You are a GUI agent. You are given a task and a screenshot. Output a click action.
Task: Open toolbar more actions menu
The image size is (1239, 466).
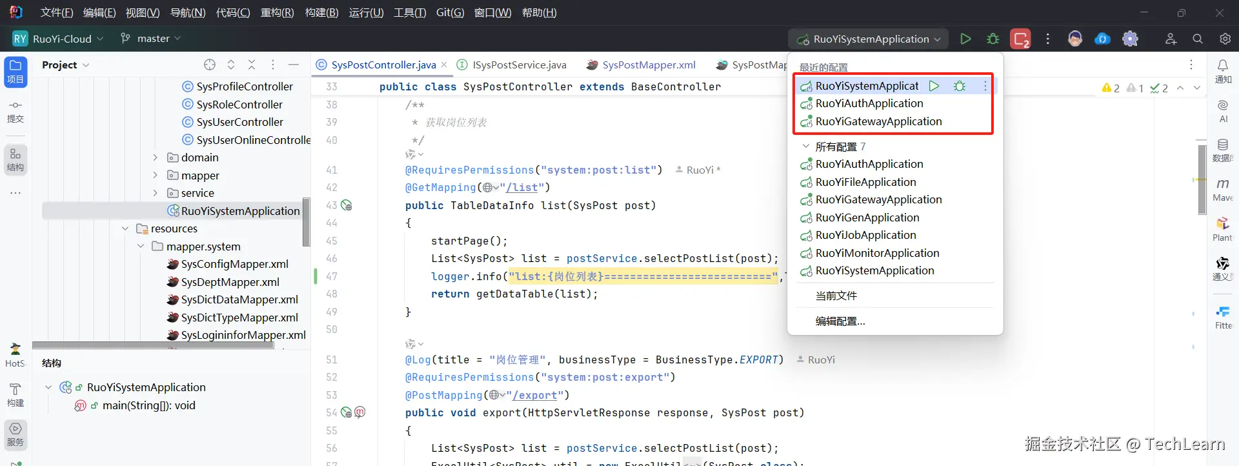click(x=1048, y=39)
